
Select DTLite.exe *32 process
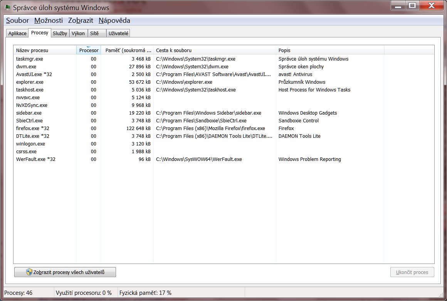pos(224,136)
